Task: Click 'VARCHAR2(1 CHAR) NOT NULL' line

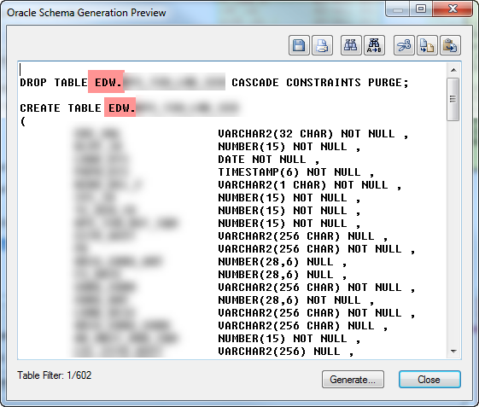Action: tap(309, 185)
